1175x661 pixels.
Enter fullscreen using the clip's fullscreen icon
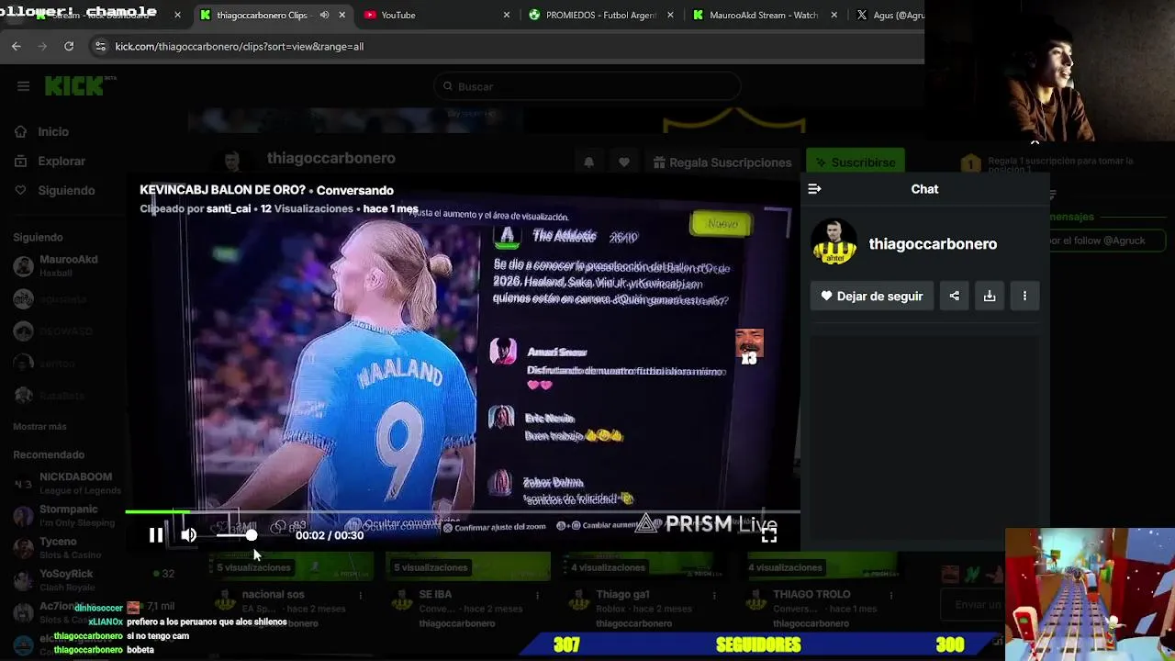tap(769, 534)
